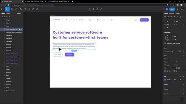Toggle visibility of selected Lorem ipsum layer
Screen dimensions: 186x104
click(x=21, y=29)
